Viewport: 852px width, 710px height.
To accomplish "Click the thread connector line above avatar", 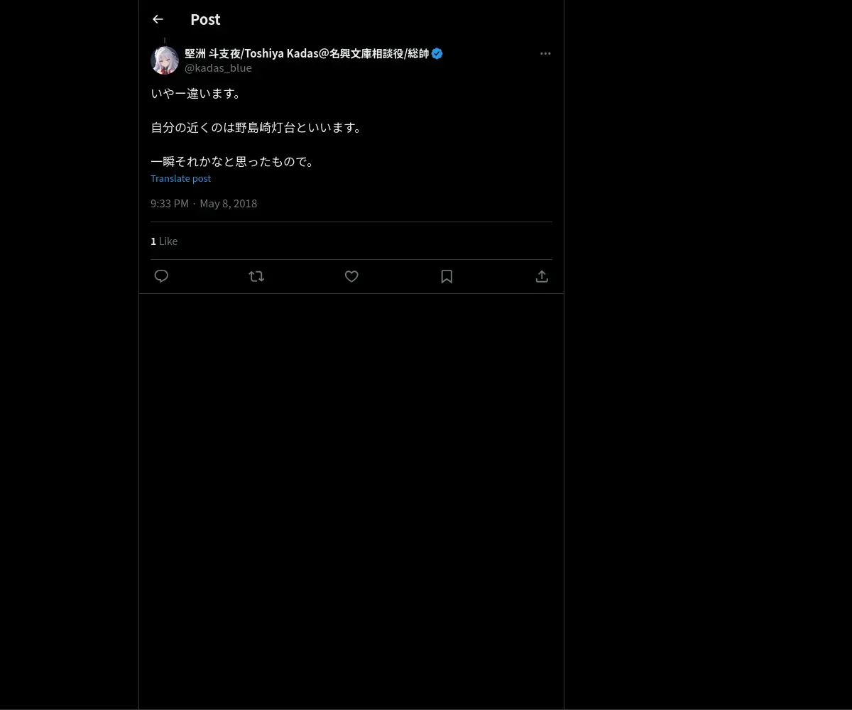I will pyautogui.click(x=165, y=41).
